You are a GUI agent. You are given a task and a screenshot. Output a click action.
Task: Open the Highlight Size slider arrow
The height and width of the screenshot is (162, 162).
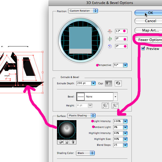(125, 139)
